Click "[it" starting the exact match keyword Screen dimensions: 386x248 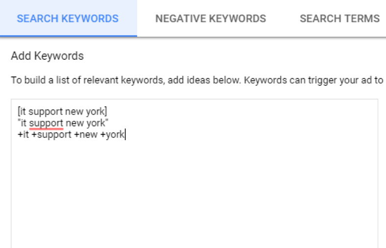click(x=22, y=112)
